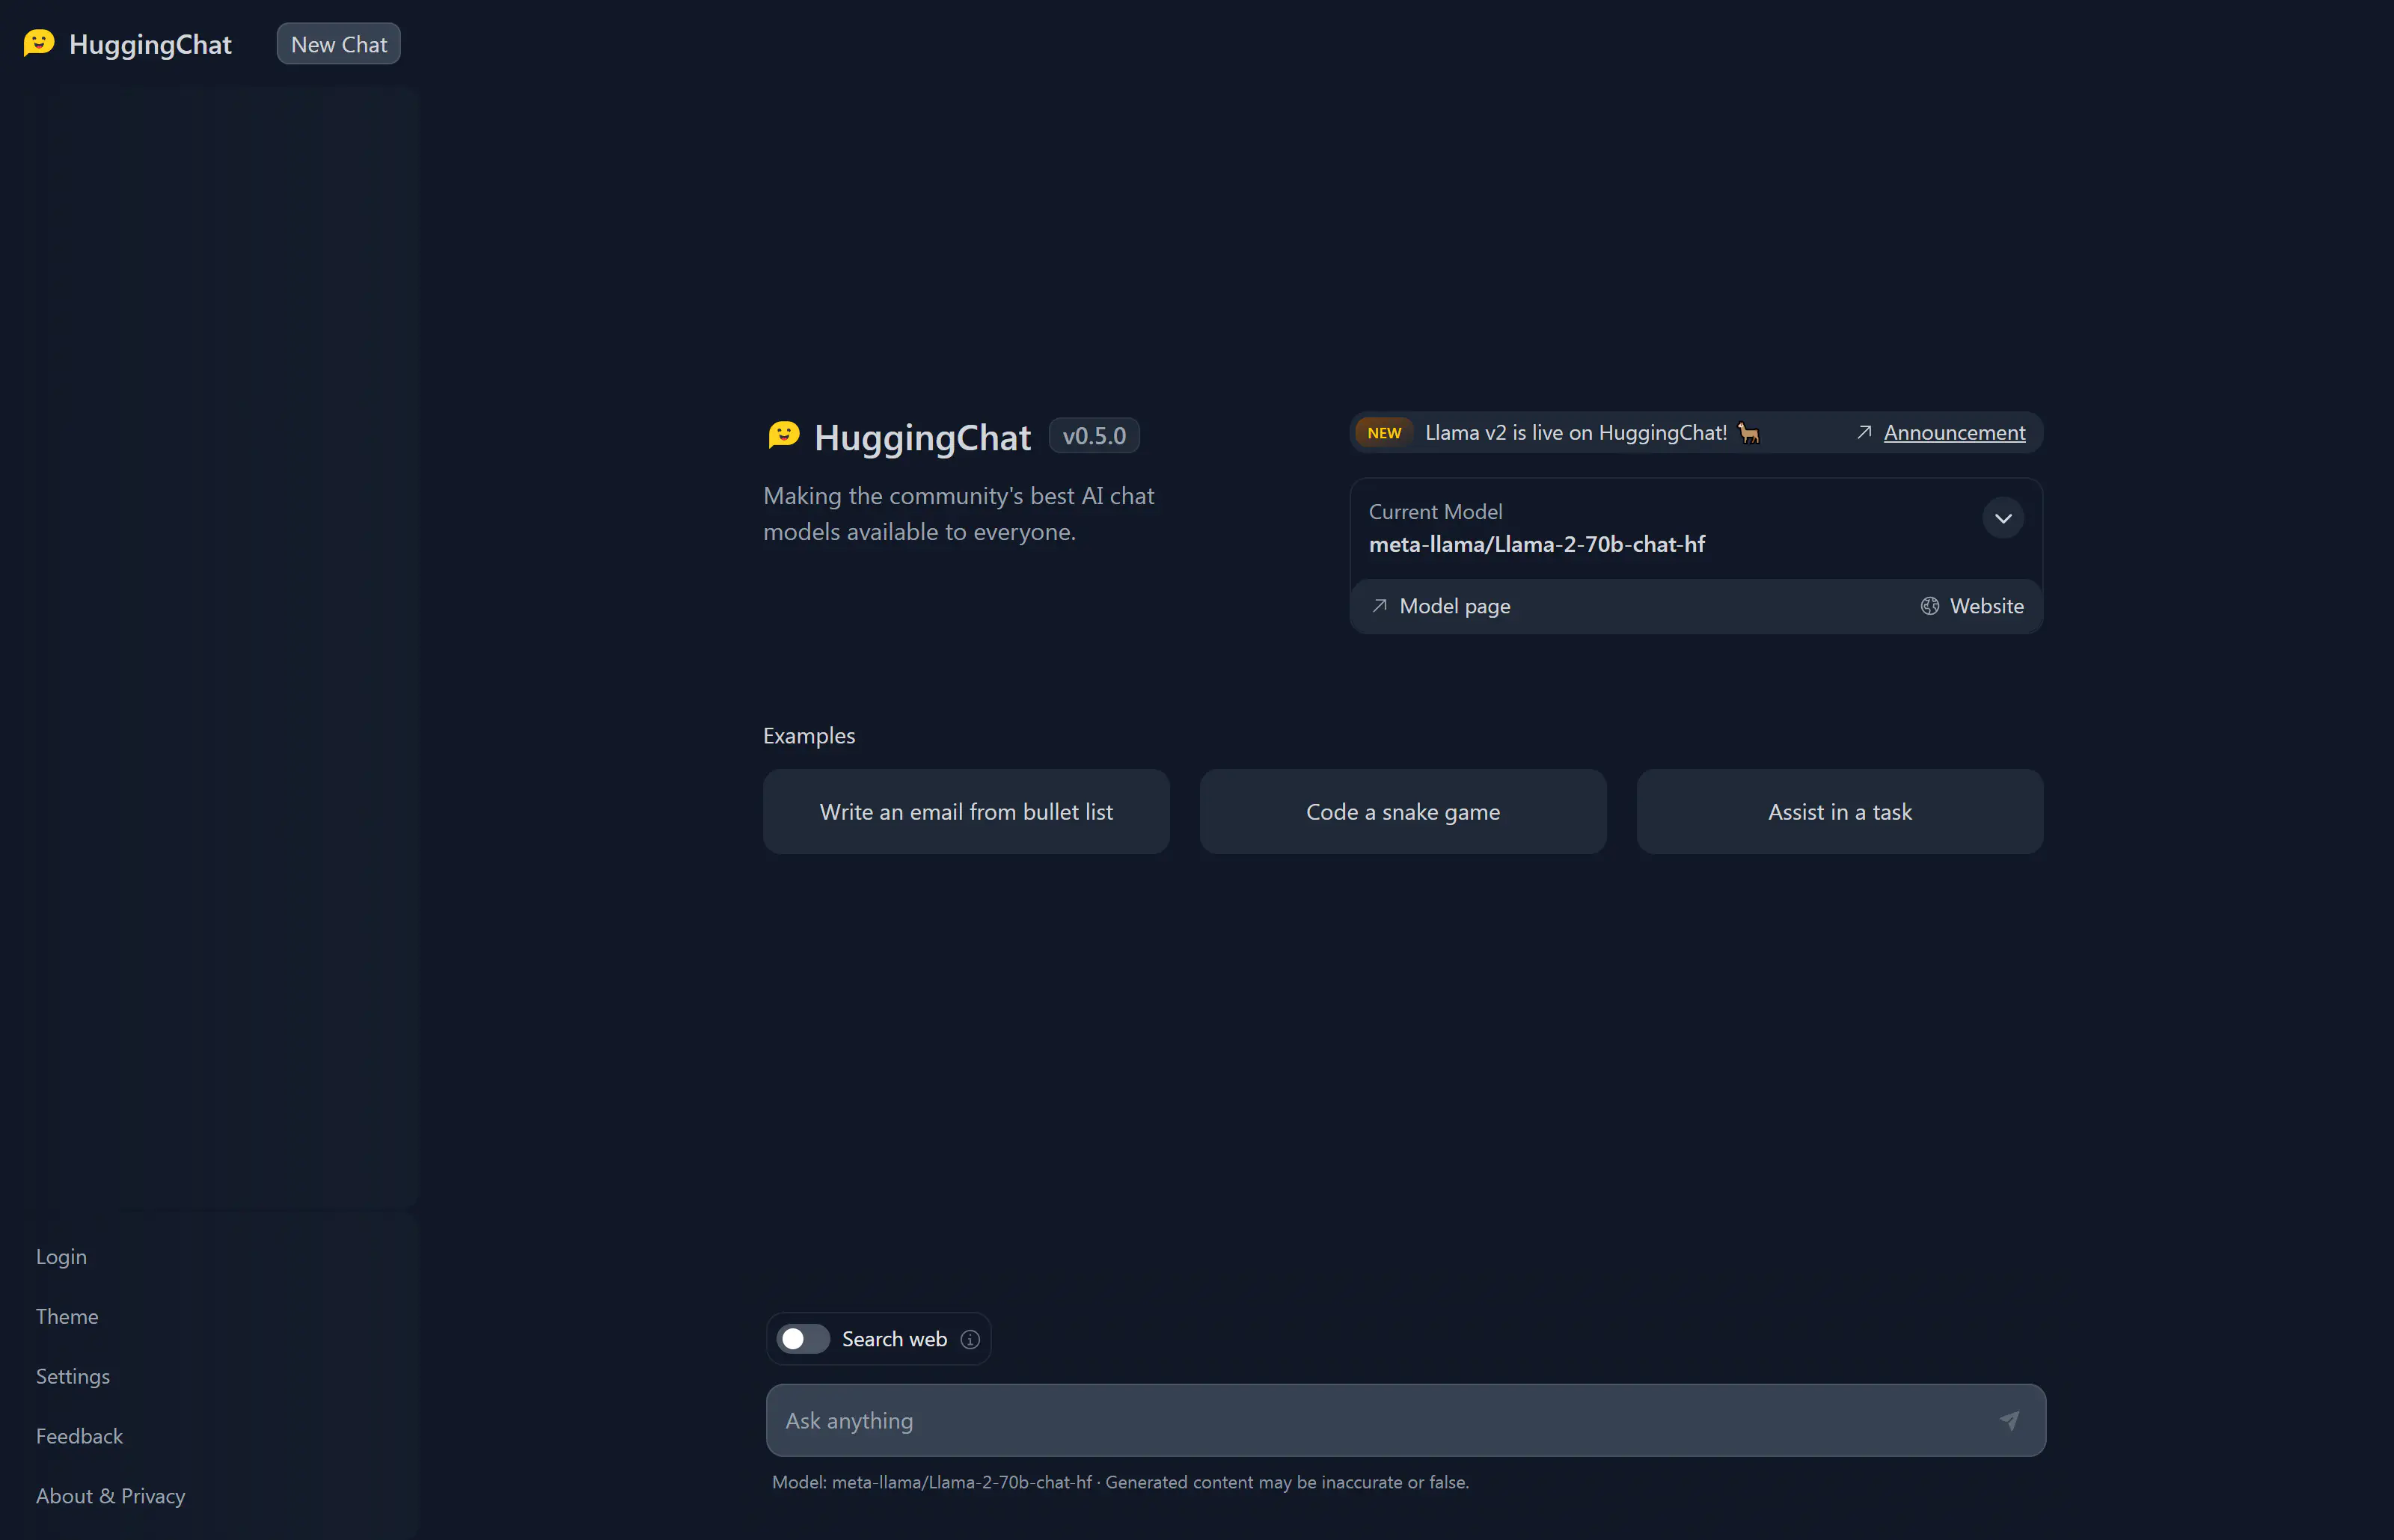The height and width of the screenshot is (1540, 2394).
Task: Open the Announcement link
Action: click(x=1954, y=432)
